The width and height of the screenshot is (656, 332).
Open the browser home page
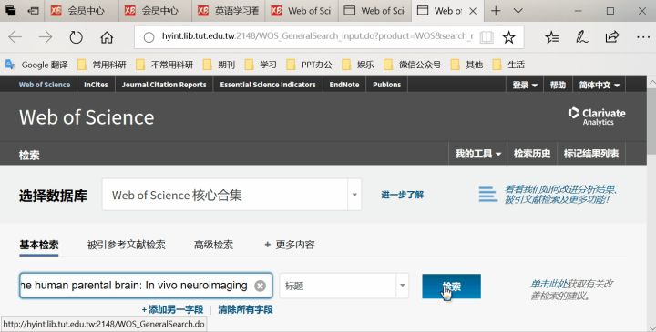[107, 37]
